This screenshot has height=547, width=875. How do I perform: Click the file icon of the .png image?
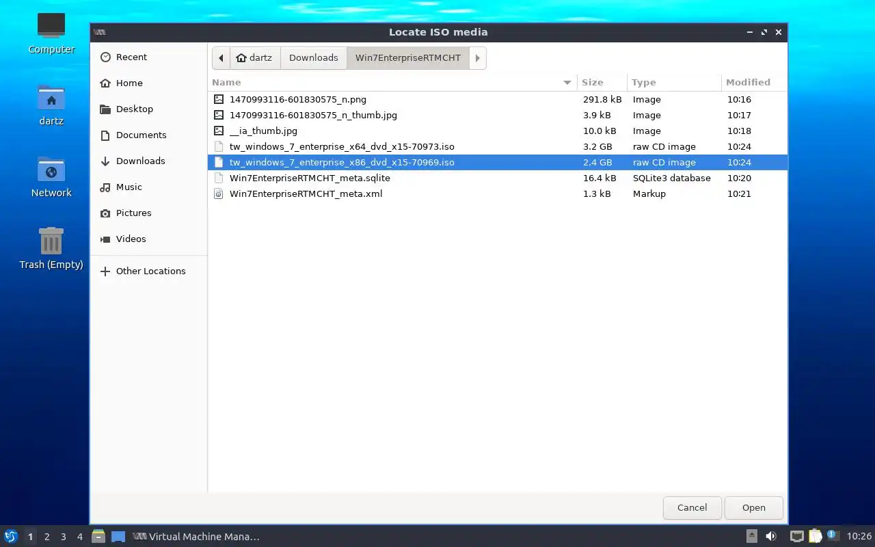[219, 100]
